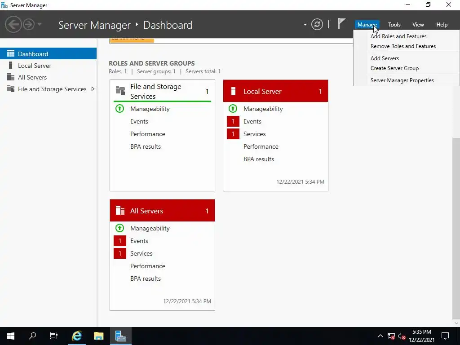Viewport: 460px width, 345px height.
Task: Click the Local Server tile icon
Action: tap(233, 91)
